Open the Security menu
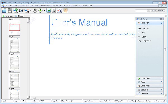This screenshot has height=104, width=168. pyautogui.click(x=36, y=6)
